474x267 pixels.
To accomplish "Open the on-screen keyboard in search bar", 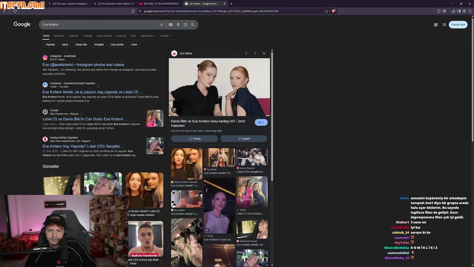I will coord(171,24).
